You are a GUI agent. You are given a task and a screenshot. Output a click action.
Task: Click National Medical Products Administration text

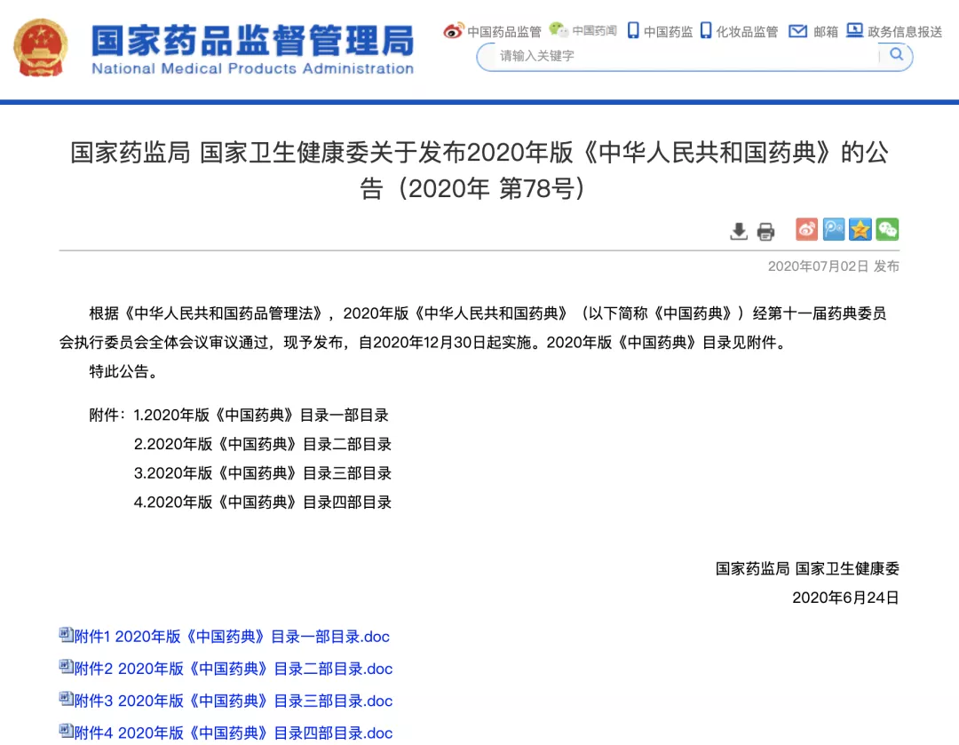point(252,68)
